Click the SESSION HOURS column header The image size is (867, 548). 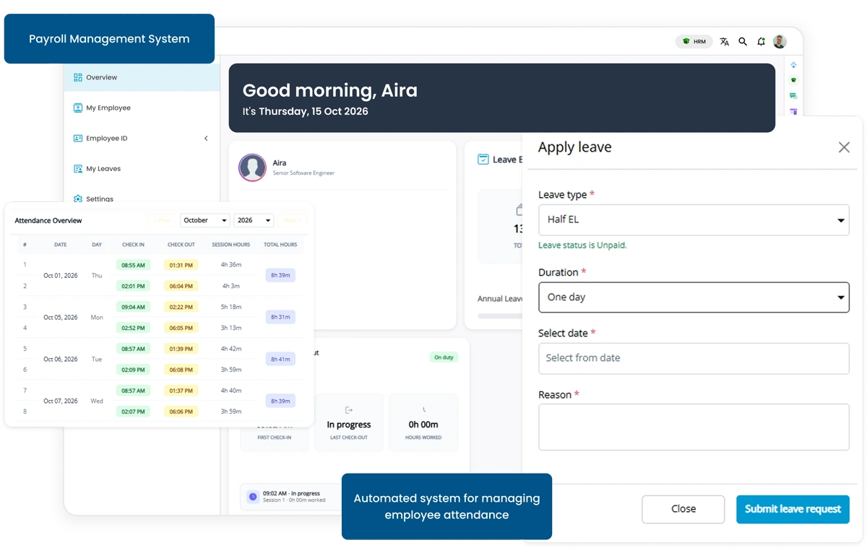click(230, 245)
